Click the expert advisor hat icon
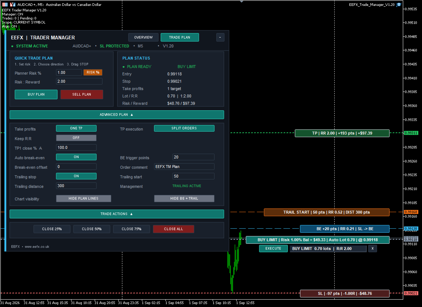Viewport: 422px width, 307px height. [x=399, y=4]
